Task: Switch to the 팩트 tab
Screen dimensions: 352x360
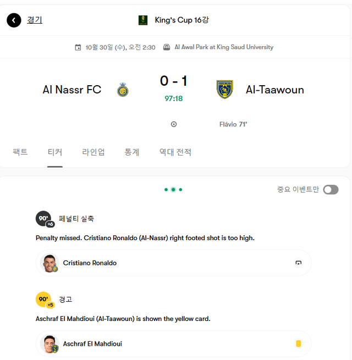Action: point(20,152)
